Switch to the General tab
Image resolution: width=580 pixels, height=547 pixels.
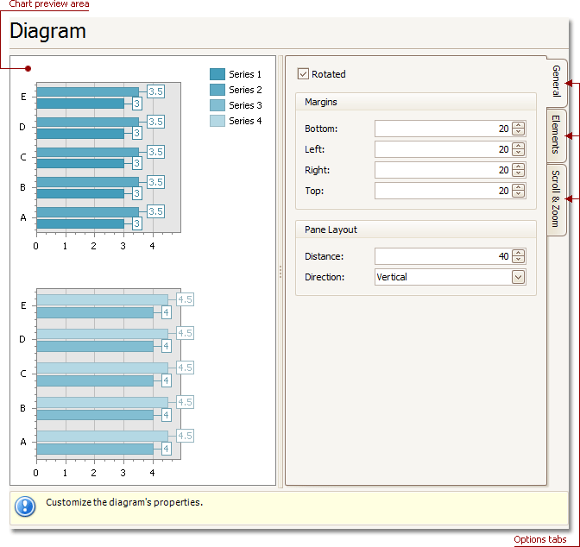[557, 82]
